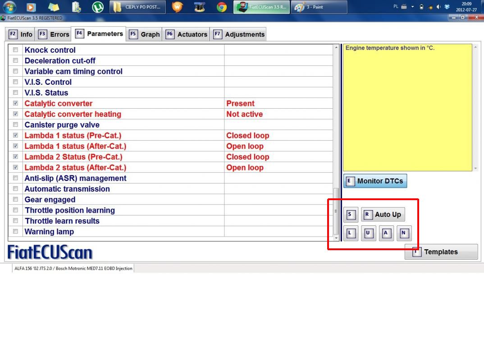Viewport: 484px width, 339px height.
Task: Uncheck Catalytic converter heating checkbox
Action: click(x=15, y=114)
